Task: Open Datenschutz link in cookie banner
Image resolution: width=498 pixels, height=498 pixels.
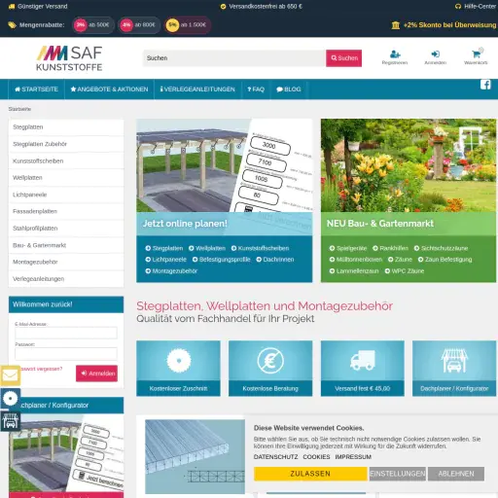Action: [275, 457]
